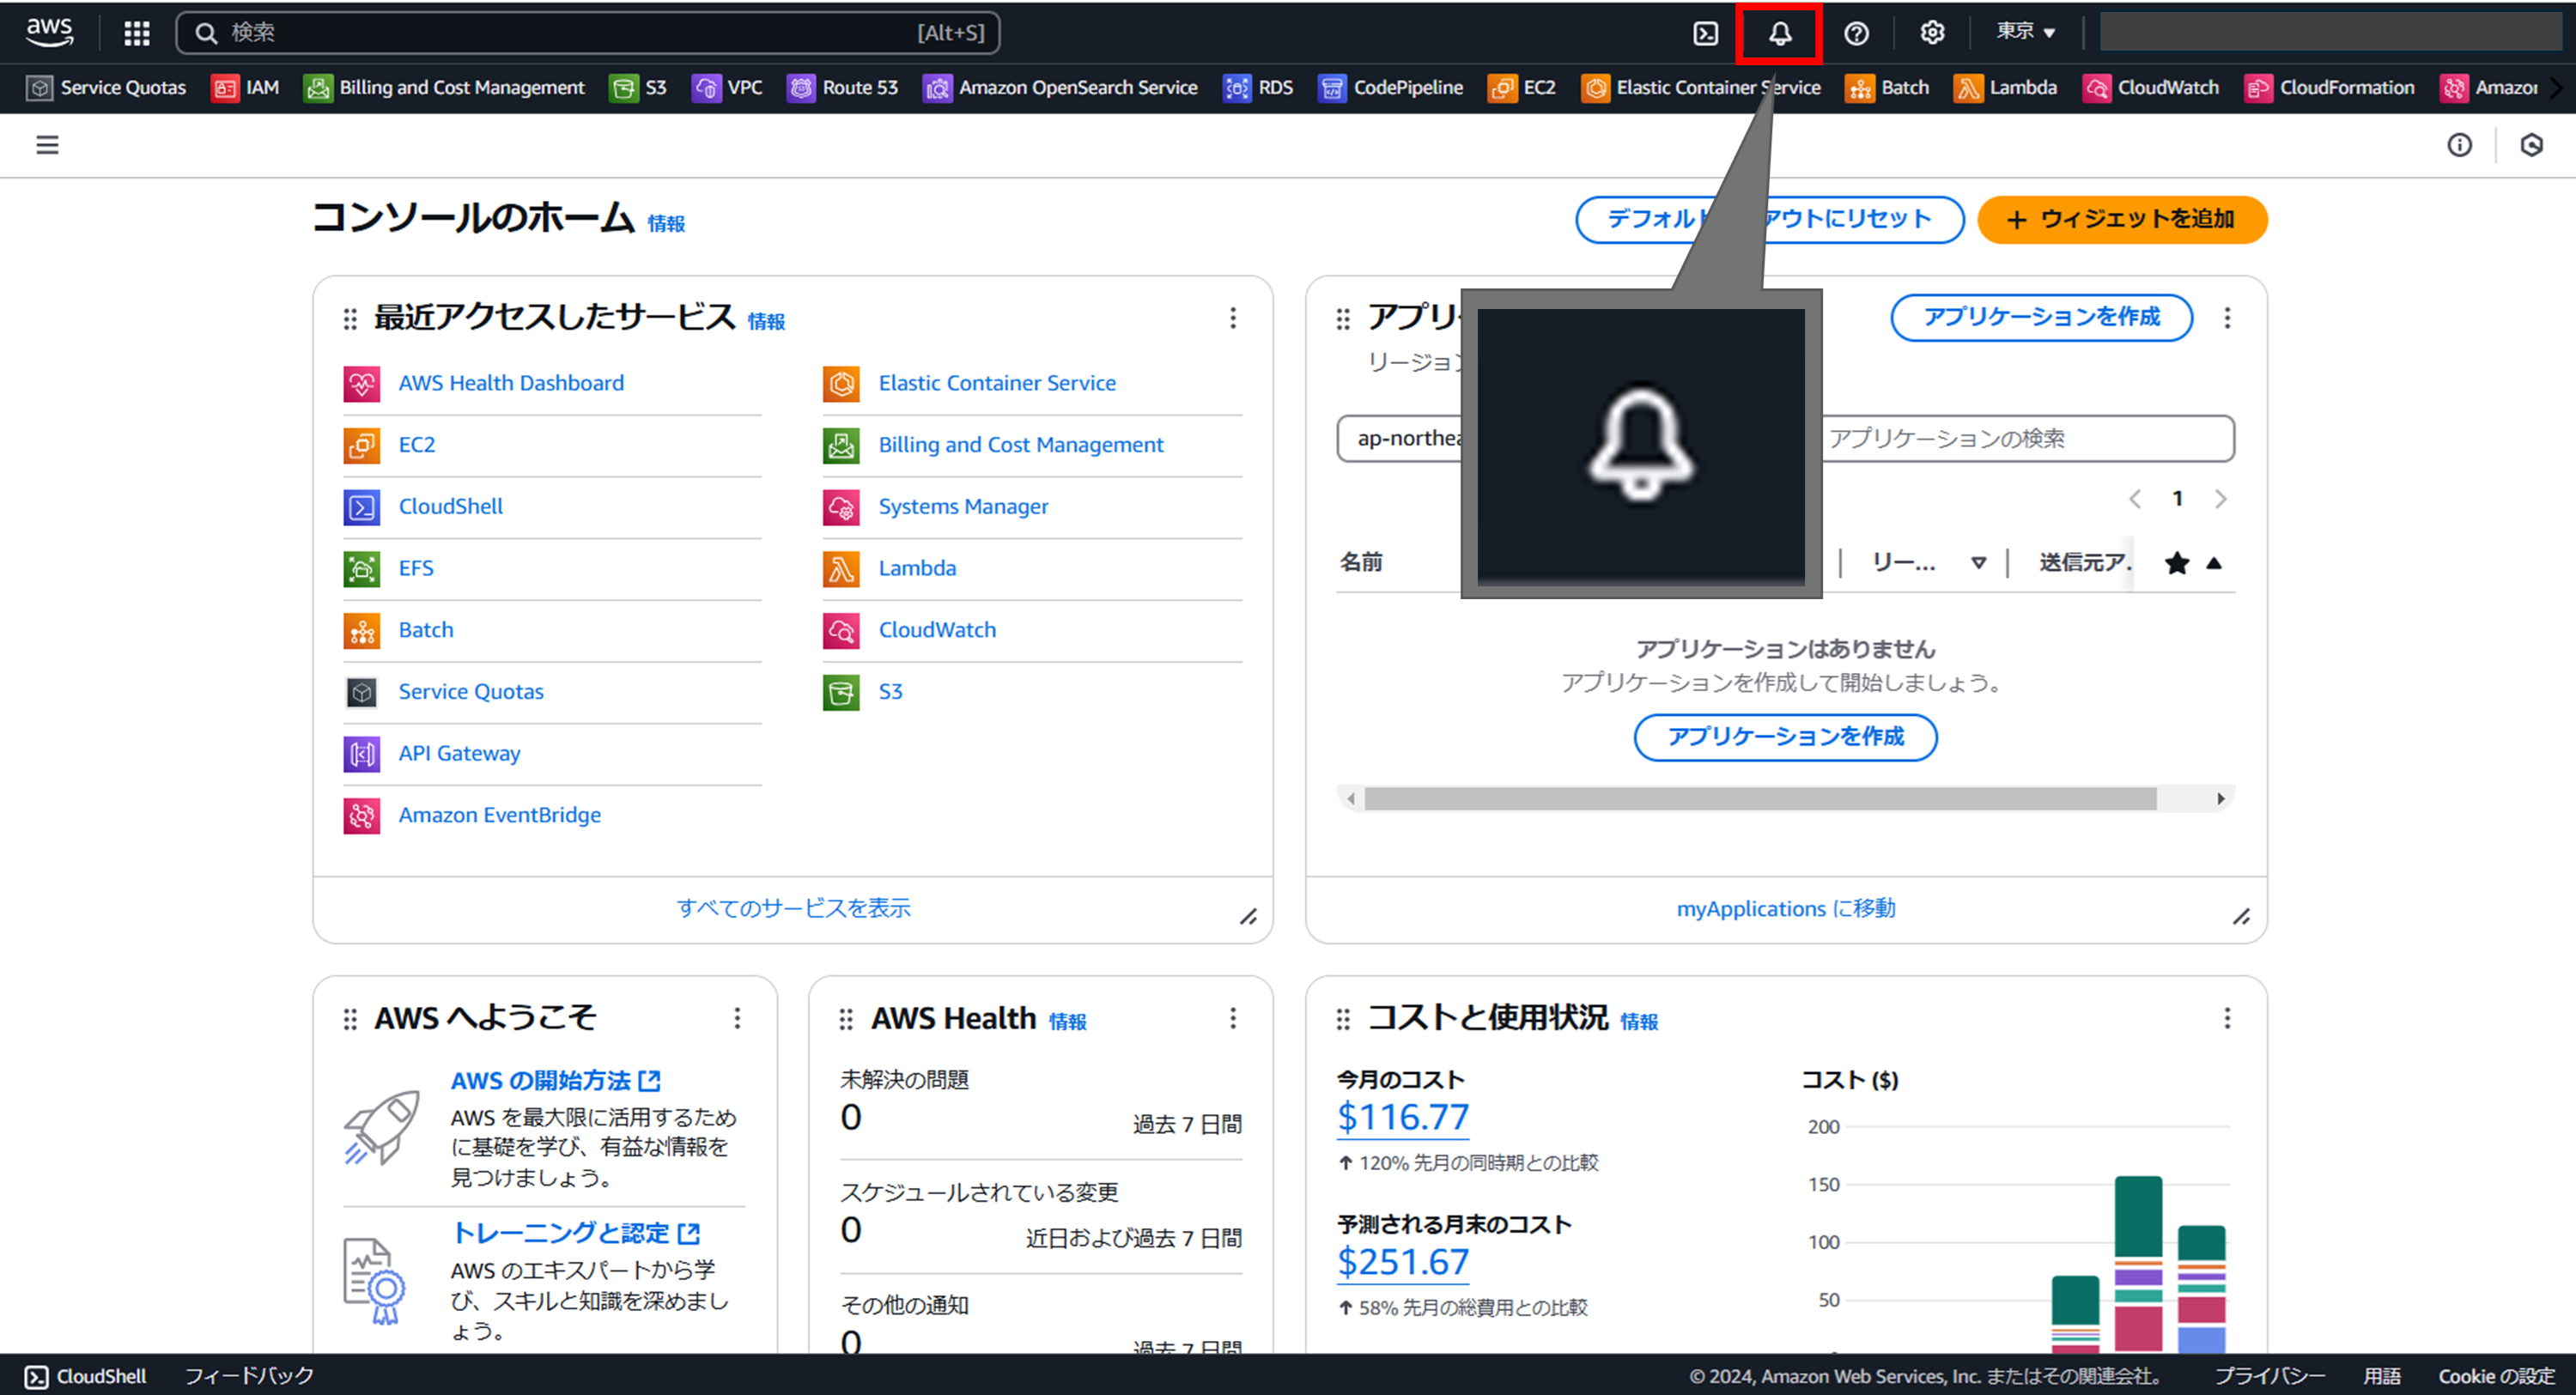Open AWS Health Dashboard link

click(510, 383)
